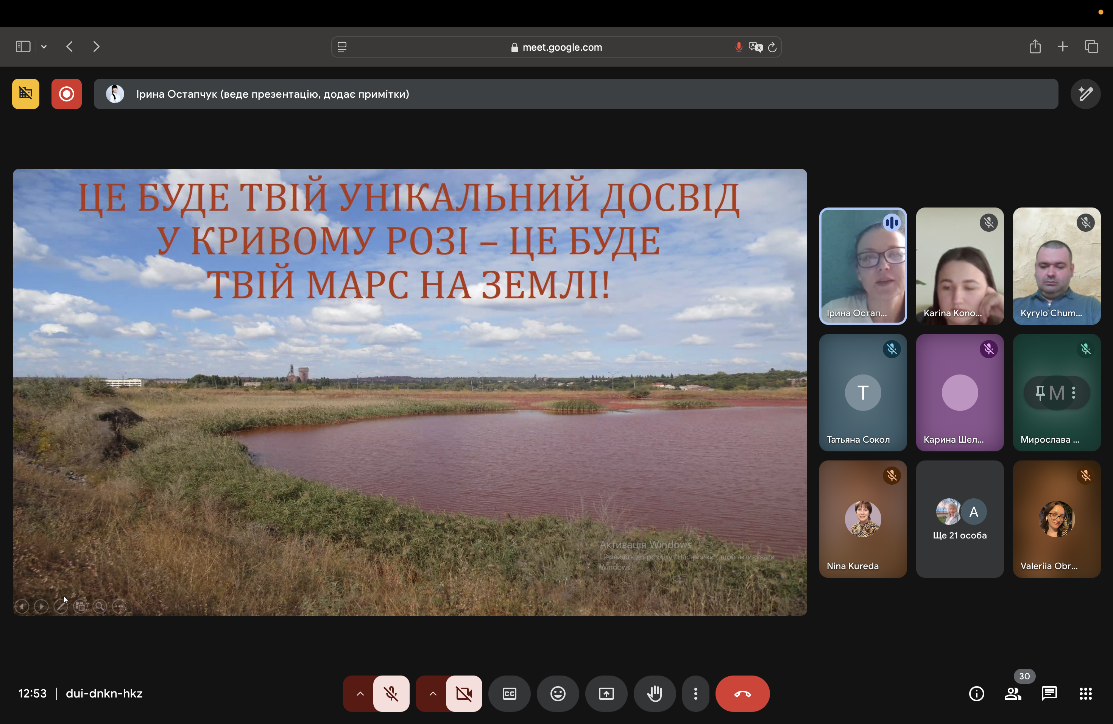The width and height of the screenshot is (1113, 724).
Task: Open the activities grid menu
Action: pos(1085,694)
